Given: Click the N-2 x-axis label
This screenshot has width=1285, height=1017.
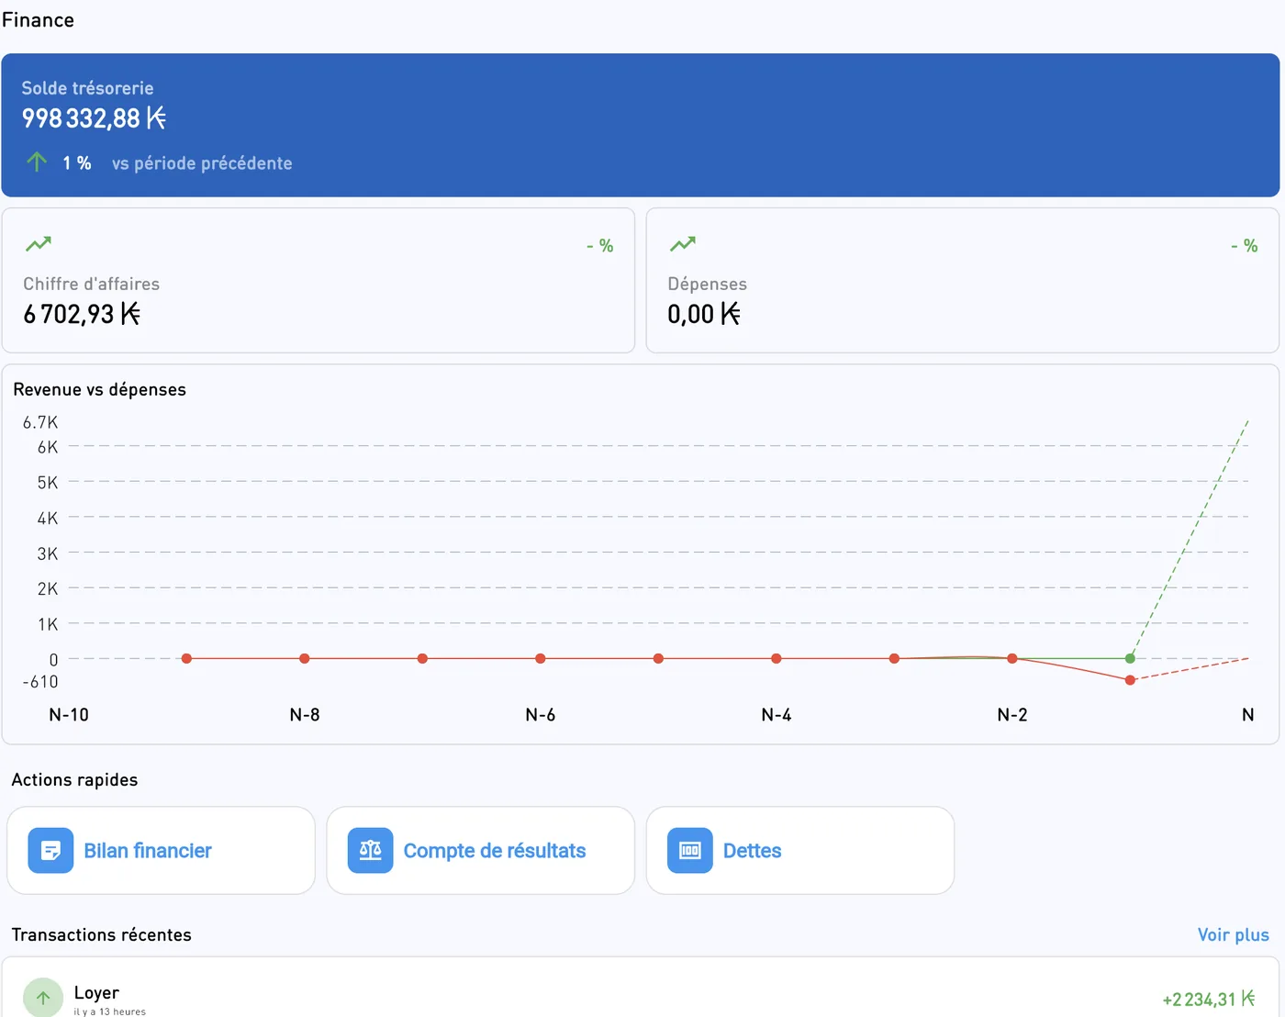Looking at the screenshot, I should (1012, 715).
